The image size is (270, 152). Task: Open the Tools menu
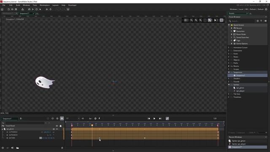[35, 5]
